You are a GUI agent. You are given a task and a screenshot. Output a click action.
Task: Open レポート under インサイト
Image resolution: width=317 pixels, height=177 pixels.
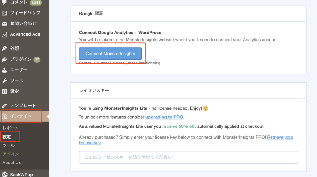click(x=11, y=128)
